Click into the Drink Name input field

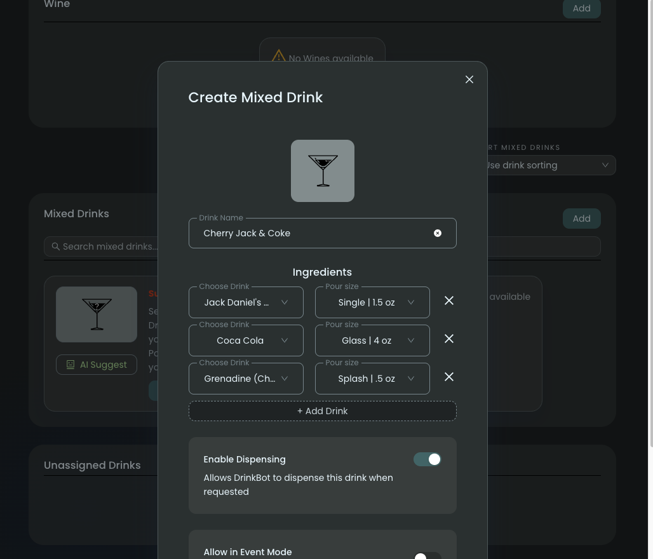(x=311, y=233)
